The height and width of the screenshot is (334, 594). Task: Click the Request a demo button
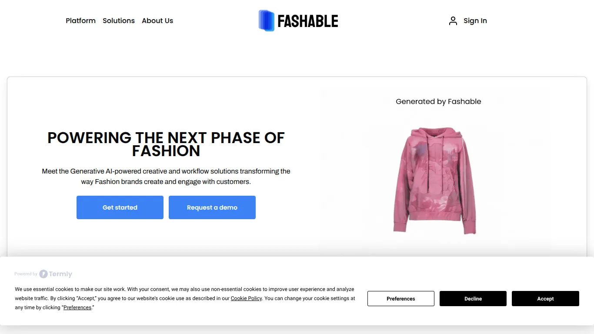pos(212,207)
